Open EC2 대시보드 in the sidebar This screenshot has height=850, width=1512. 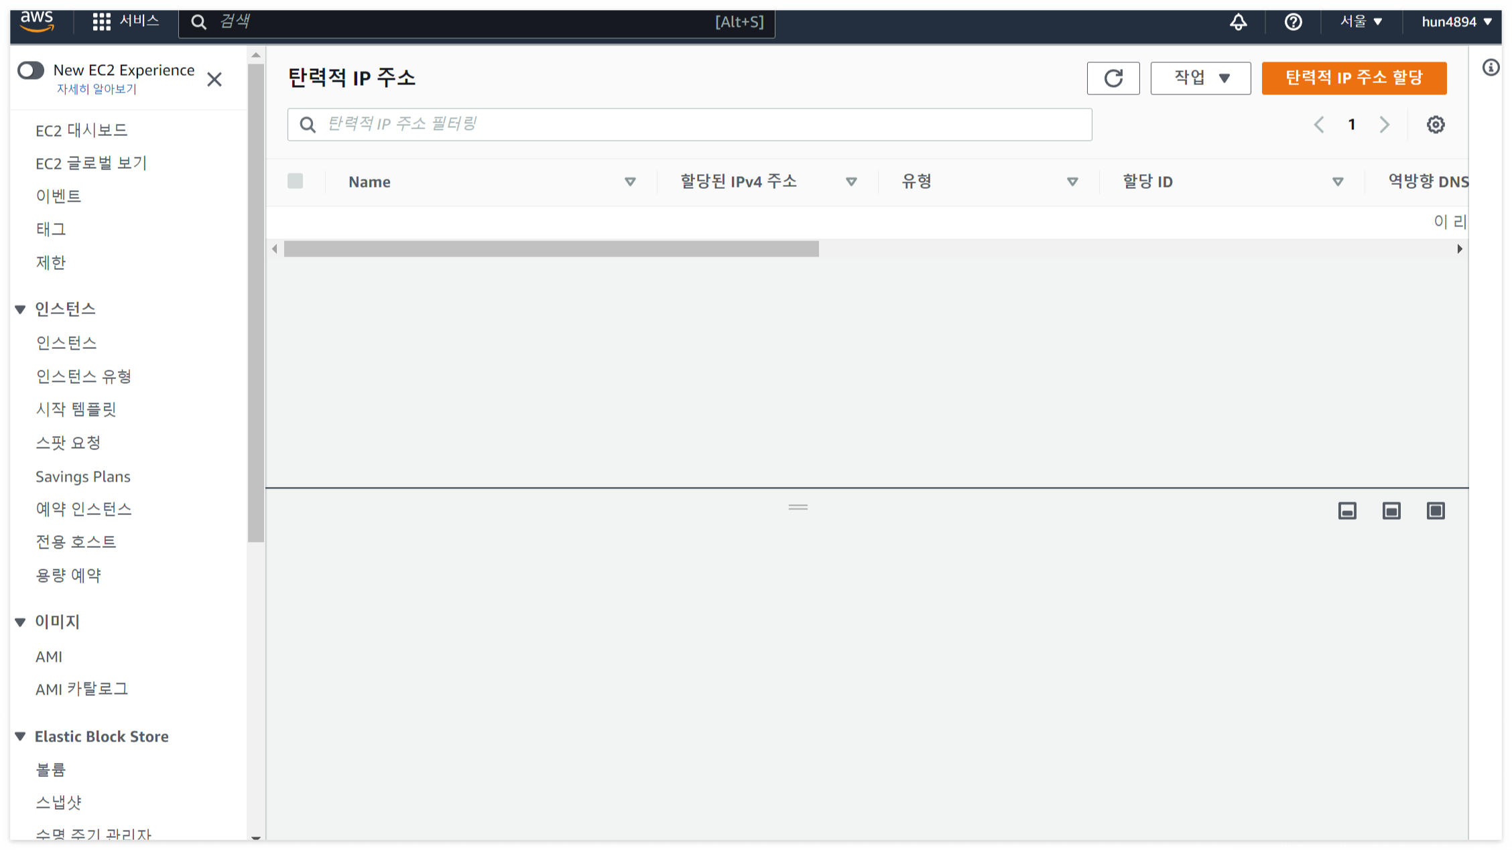click(81, 130)
